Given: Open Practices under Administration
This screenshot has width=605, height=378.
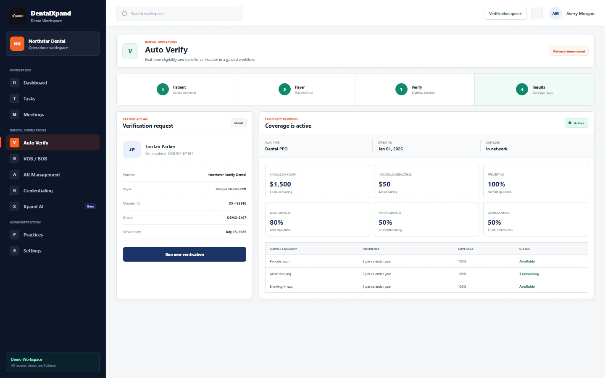Looking at the screenshot, I should pos(53,235).
